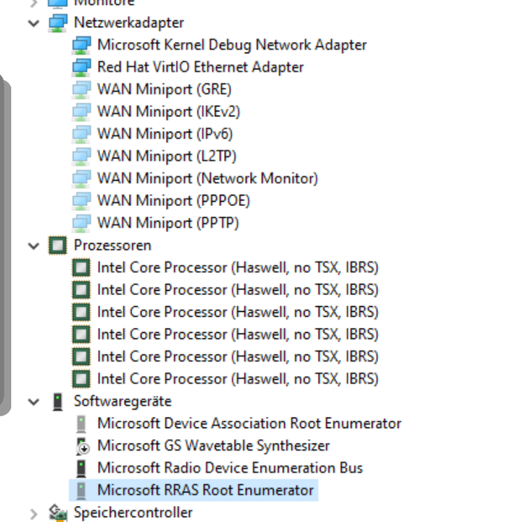The height and width of the screenshot is (522, 523).
Task: Collapse the Softwaregeräte category
Action: pos(34,402)
